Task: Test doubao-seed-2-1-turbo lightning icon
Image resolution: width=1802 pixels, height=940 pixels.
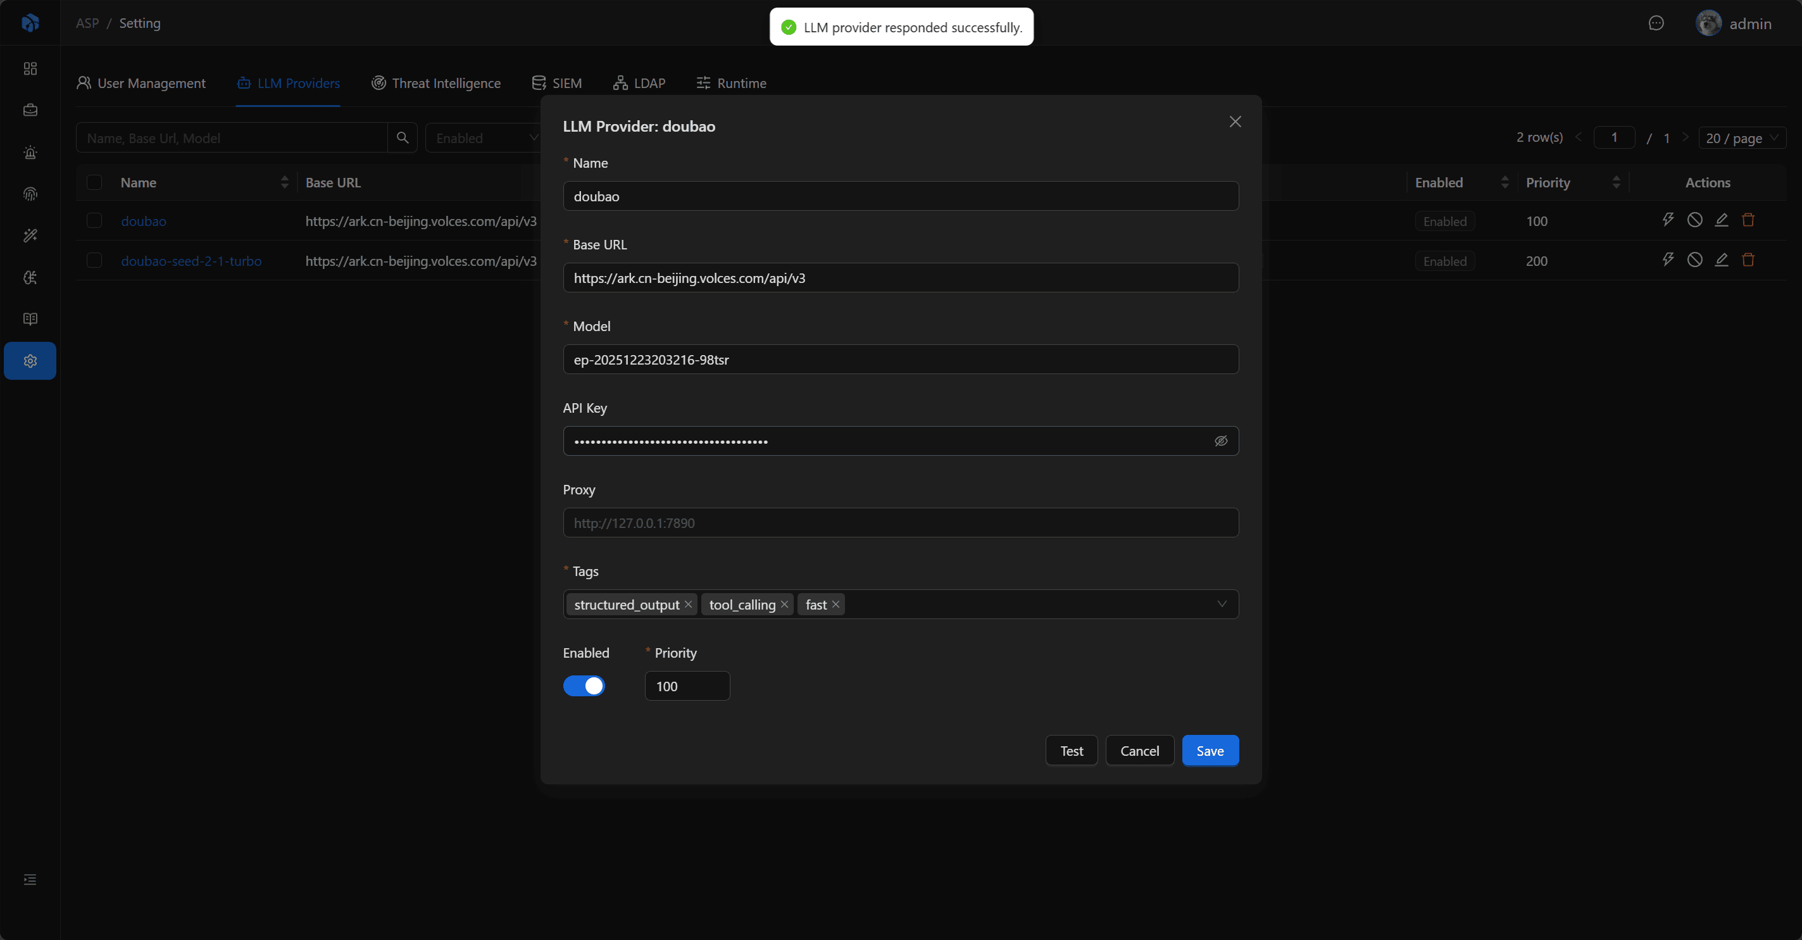Action: click(1668, 260)
